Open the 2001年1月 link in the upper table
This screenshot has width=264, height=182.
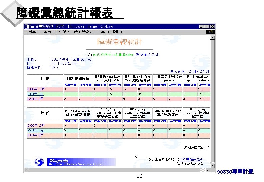pyautogui.click(x=35, y=94)
